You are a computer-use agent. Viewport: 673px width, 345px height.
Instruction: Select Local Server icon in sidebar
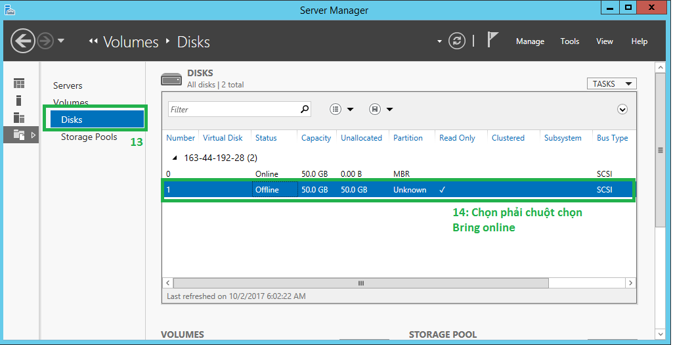[x=19, y=101]
